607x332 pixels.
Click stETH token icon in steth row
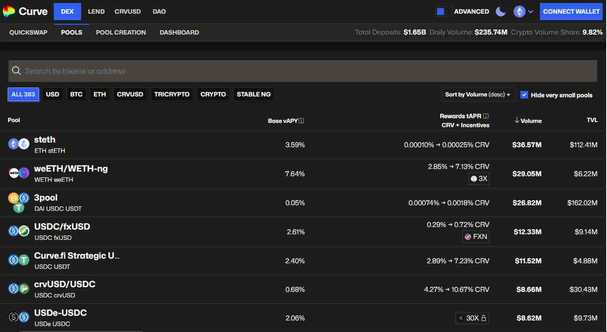[x=24, y=144]
